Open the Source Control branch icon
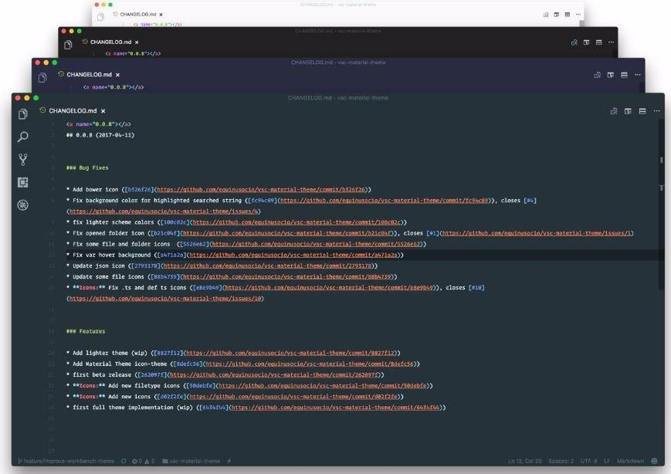 click(x=23, y=160)
